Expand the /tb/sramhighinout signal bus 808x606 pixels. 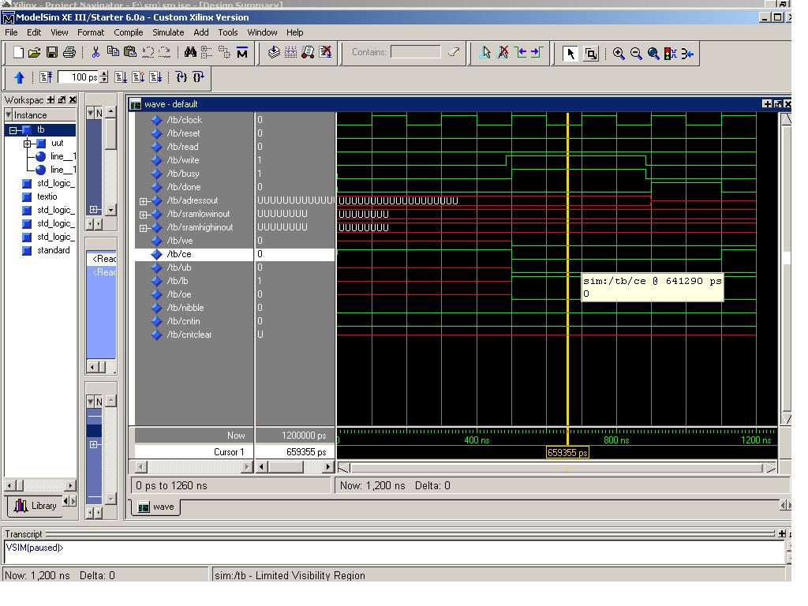point(144,228)
